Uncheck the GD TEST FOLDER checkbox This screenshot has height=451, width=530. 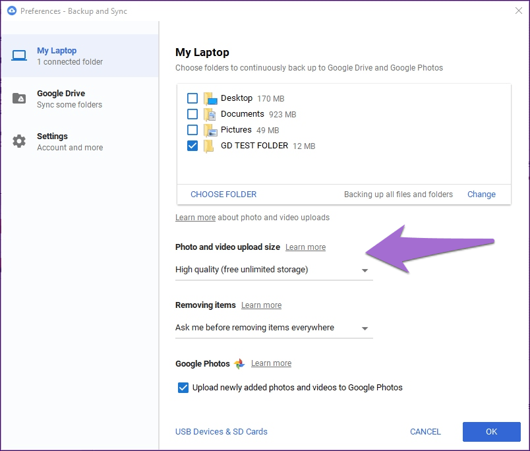[x=192, y=146]
